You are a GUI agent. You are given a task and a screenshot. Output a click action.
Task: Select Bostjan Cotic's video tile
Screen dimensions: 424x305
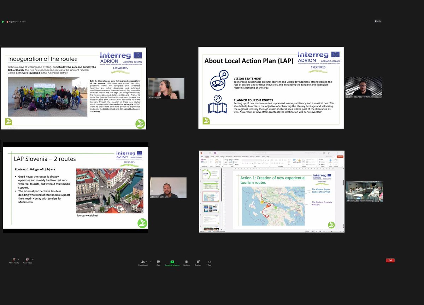pos(168,188)
